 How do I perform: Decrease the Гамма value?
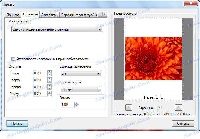pyautogui.click(x=77, y=106)
